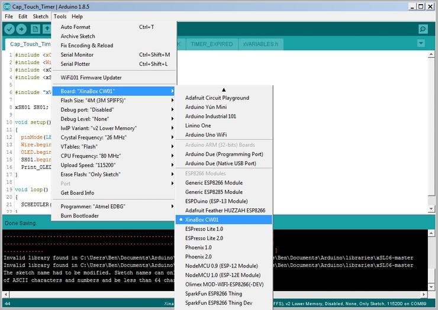Image resolution: width=438 pixels, height=310 pixels.
Task: Select Arduino Due (Native USB Port)
Action: coord(224,164)
